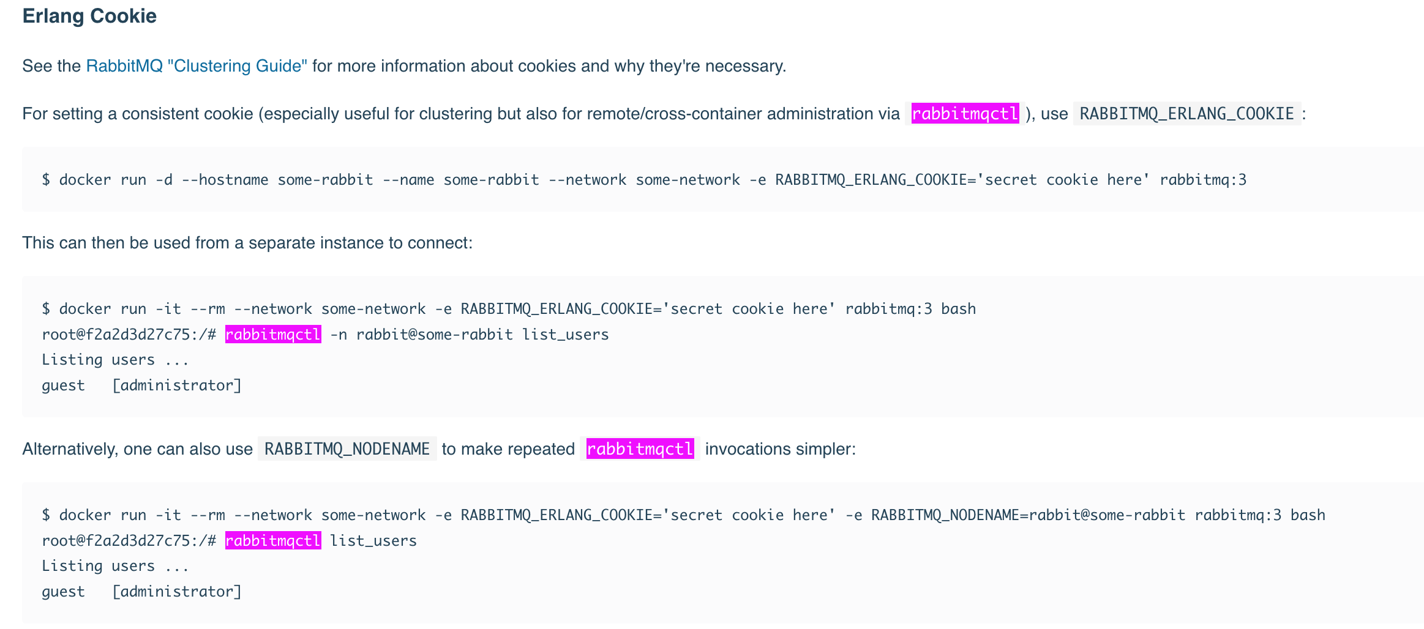Image resolution: width=1424 pixels, height=629 pixels.
Task: Click rabbitmq:3 at end of first command
Action: 1202,180
